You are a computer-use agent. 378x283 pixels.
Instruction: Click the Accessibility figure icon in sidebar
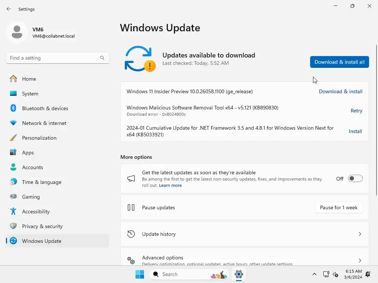pyautogui.click(x=13, y=211)
